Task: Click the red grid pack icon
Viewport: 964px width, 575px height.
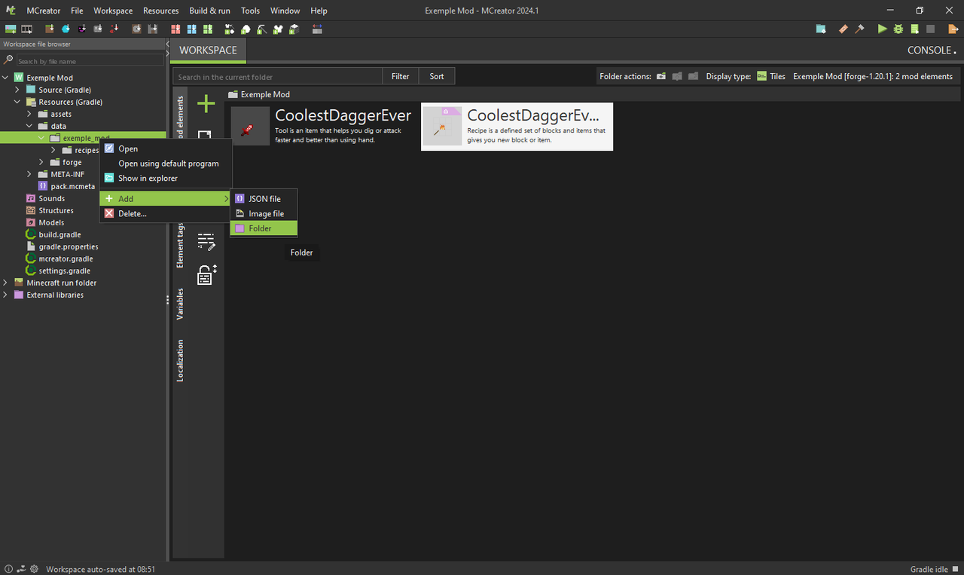Action: [x=175, y=29]
